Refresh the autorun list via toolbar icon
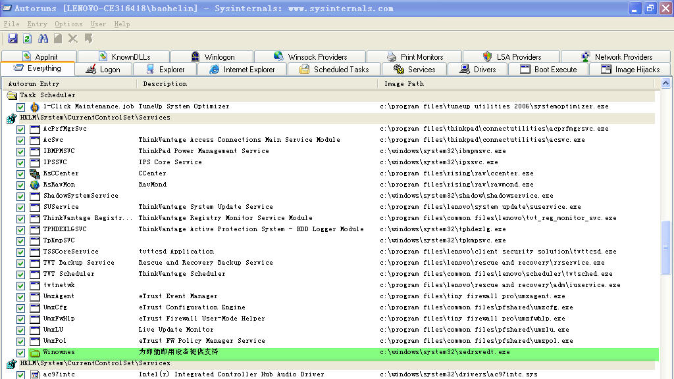 click(28, 39)
